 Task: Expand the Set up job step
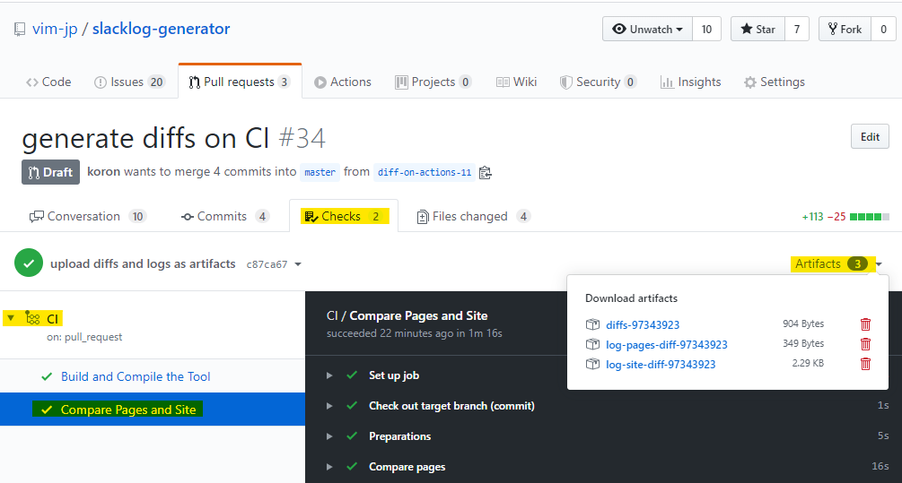329,375
